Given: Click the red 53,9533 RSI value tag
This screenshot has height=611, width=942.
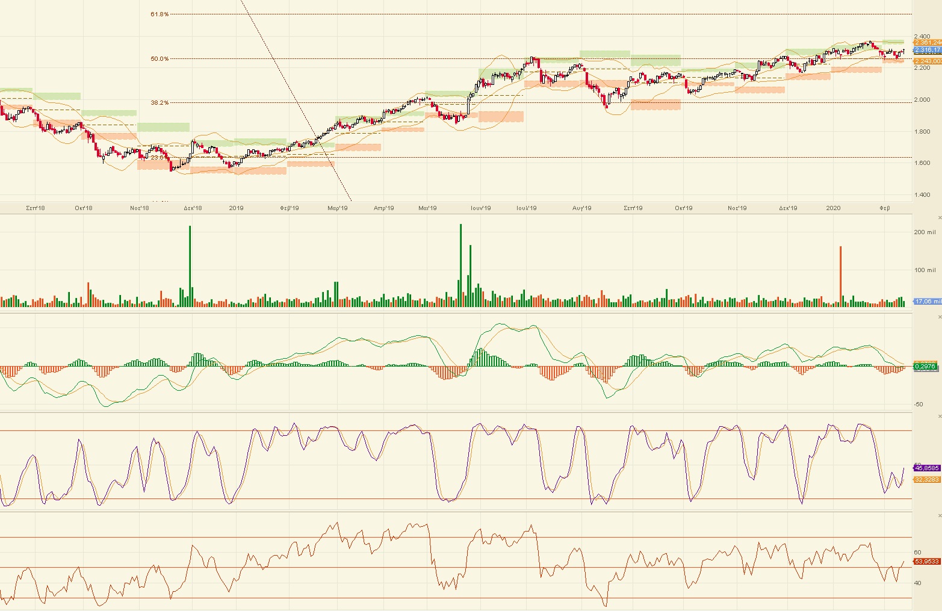Looking at the screenshot, I should pos(926,561).
